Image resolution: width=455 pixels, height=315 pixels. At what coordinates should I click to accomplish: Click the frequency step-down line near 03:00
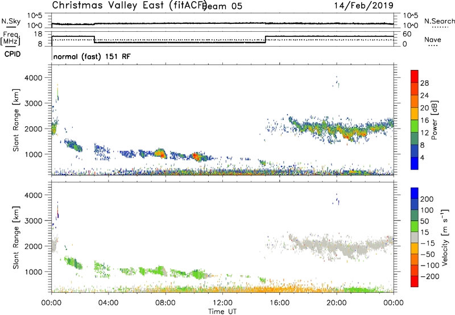coord(94,40)
